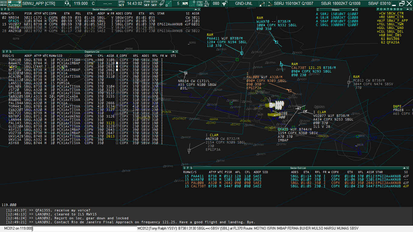413x232 pixels.
Task: Collapse the Sector Exit List with triangle
Action: pos(404,168)
